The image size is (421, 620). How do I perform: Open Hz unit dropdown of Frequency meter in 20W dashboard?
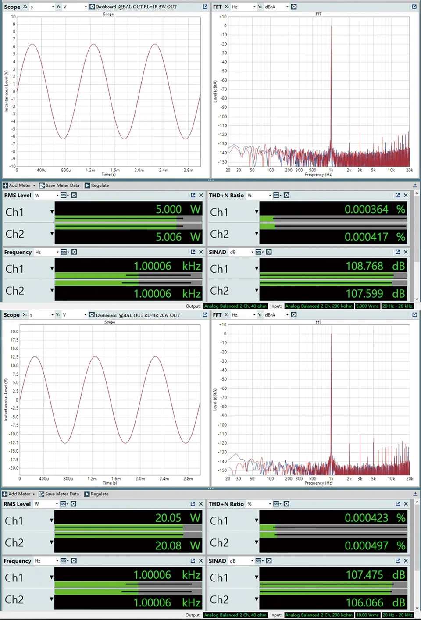[x=46, y=560]
